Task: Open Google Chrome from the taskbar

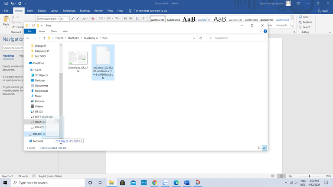Action: [154, 183]
